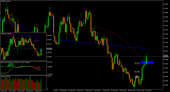Click the 0.65720 price level on daily axis

tap(166, 72)
